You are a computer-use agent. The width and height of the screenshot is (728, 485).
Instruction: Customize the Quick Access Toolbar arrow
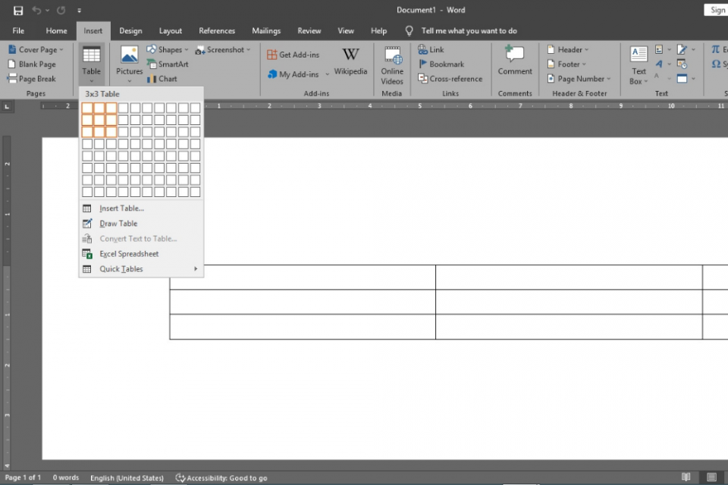[79, 10]
